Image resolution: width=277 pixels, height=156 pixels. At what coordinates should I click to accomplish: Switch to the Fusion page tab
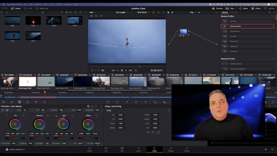coord(138,149)
